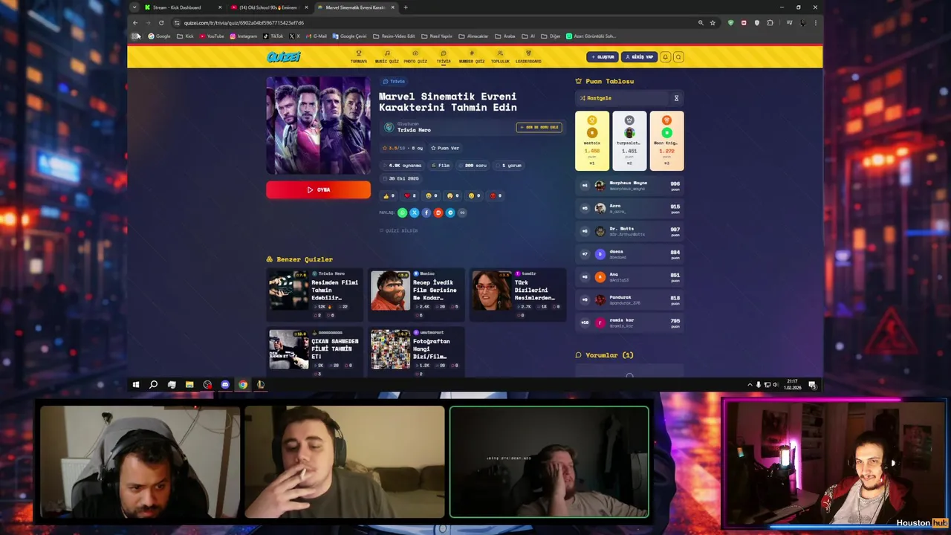
Task: Click the taskbar search icon
Action: (153, 384)
